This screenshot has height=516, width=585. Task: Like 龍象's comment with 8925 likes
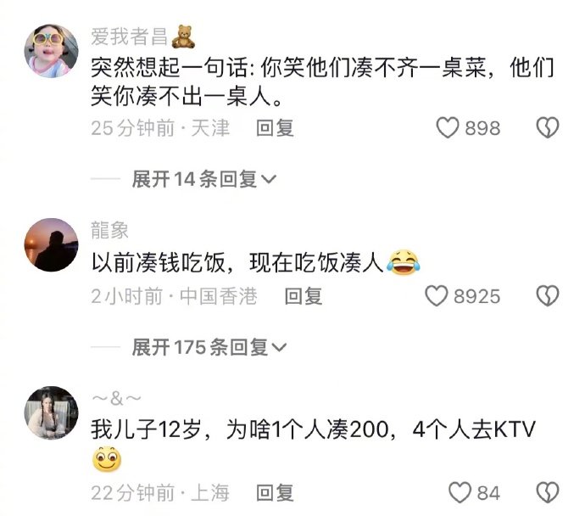click(x=437, y=296)
